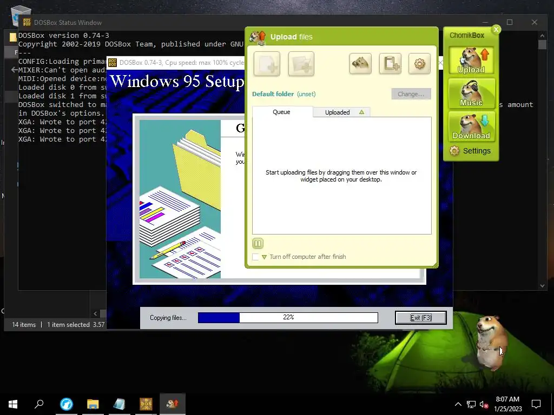
Task: Open ChomikBox Settings
Action: point(470,151)
